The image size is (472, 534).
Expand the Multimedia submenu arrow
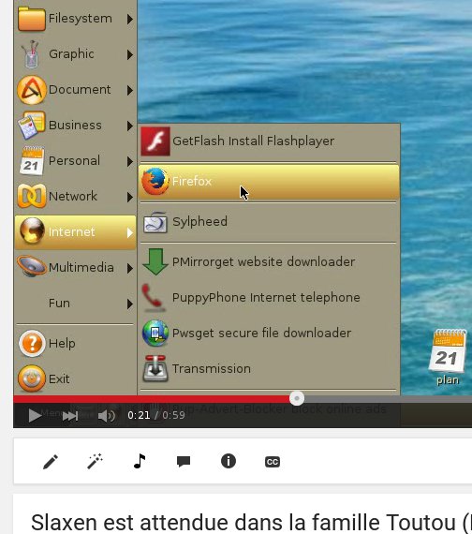[130, 268]
